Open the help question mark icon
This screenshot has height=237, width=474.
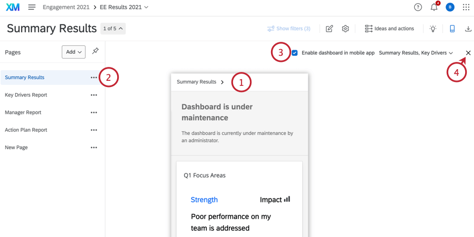click(418, 7)
